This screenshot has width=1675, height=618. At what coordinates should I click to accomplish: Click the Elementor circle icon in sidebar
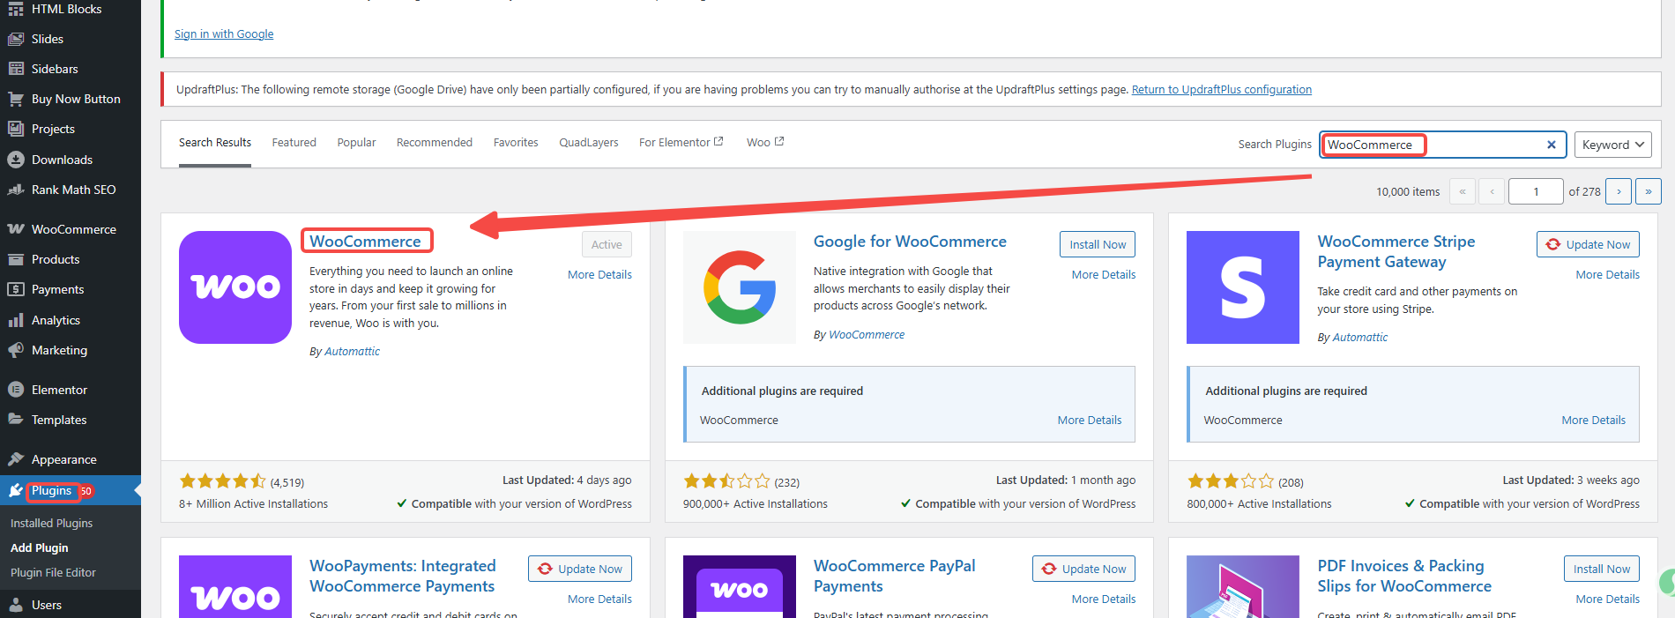[16, 390]
